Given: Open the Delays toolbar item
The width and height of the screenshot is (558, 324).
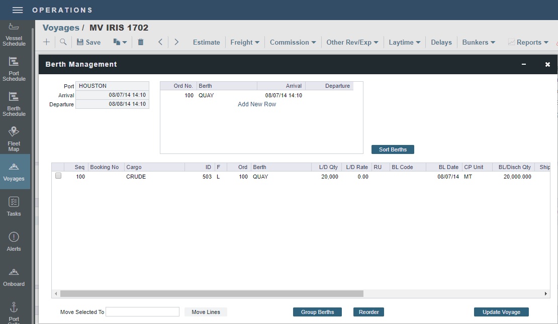Looking at the screenshot, I should (441, 42).
